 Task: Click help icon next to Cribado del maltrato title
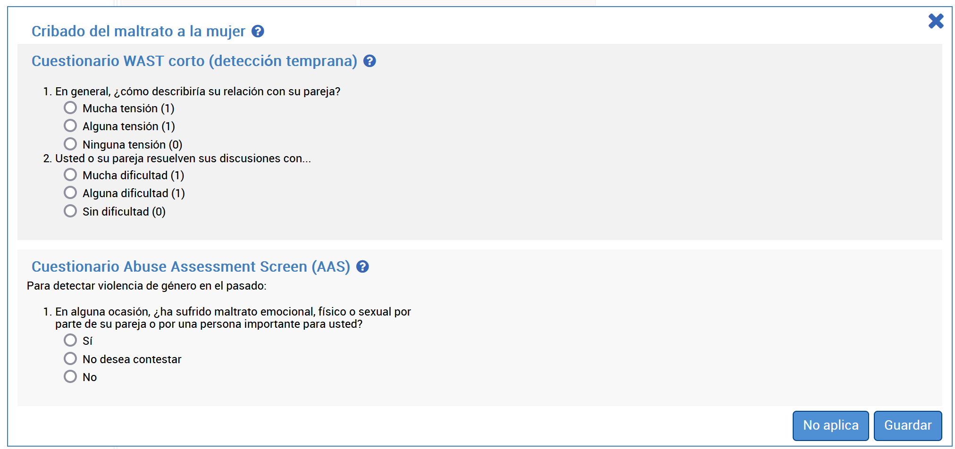(x=258, y=32)
